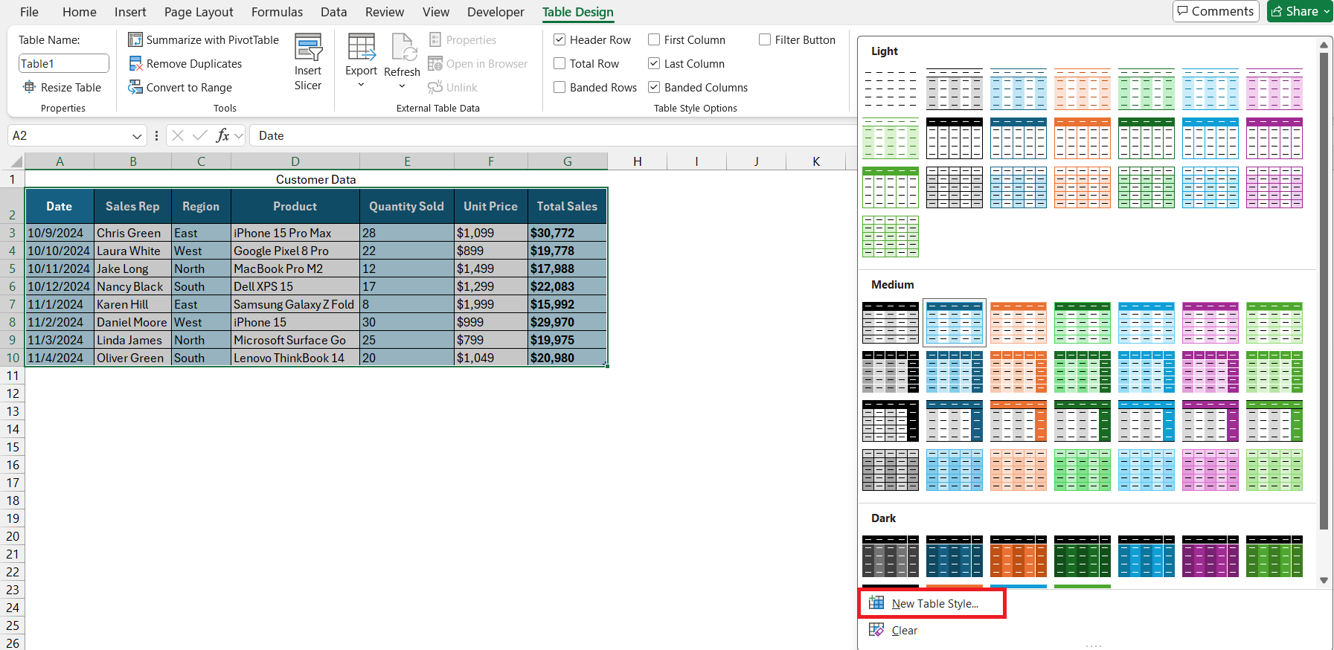
Task: Click New Table Style... option
Action: [x=934, y=603]
